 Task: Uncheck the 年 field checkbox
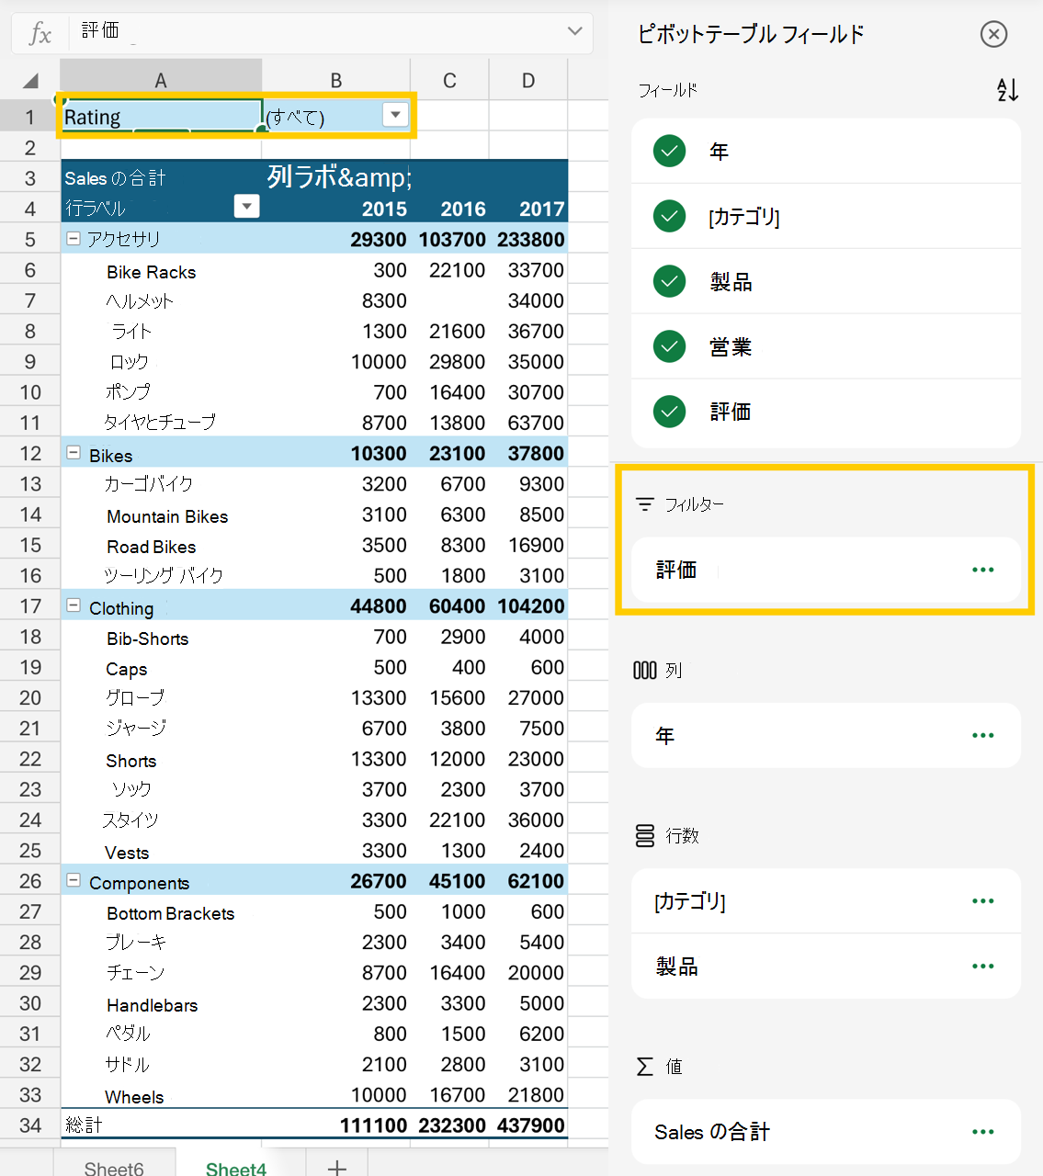669,151
